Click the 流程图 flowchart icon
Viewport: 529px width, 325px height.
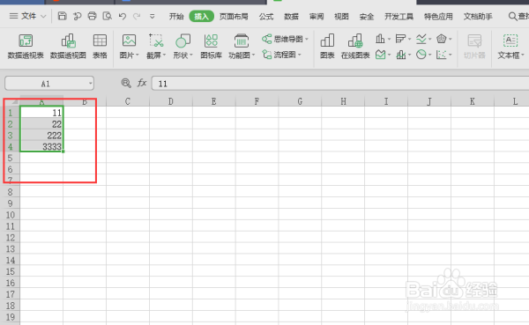(267, 55)
